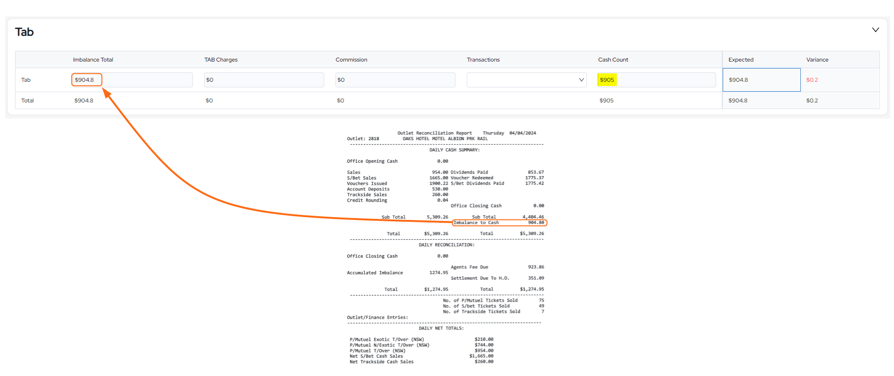Click the Transactions column header

tap(483, 60)
